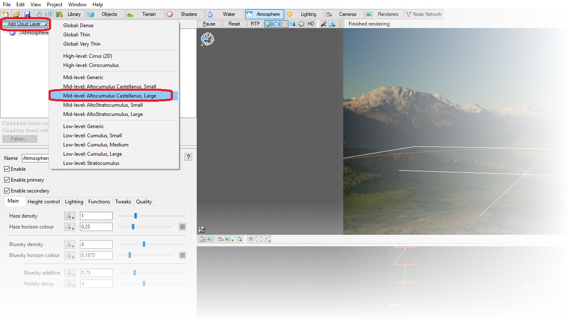Open the Haze horizon colour swatch
The width and height of the screenshot is (568, 321).
pyautogui.click(x=182, y=227)
